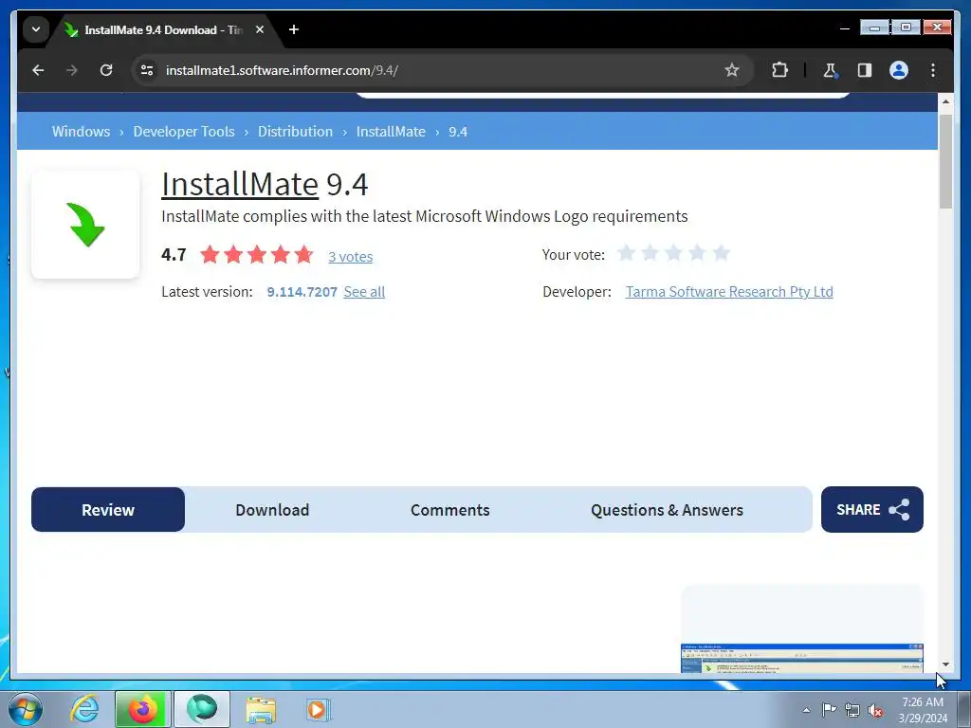Open the profile avatar menu
This screenshot has width=971, height=728.
click(899, 70)
